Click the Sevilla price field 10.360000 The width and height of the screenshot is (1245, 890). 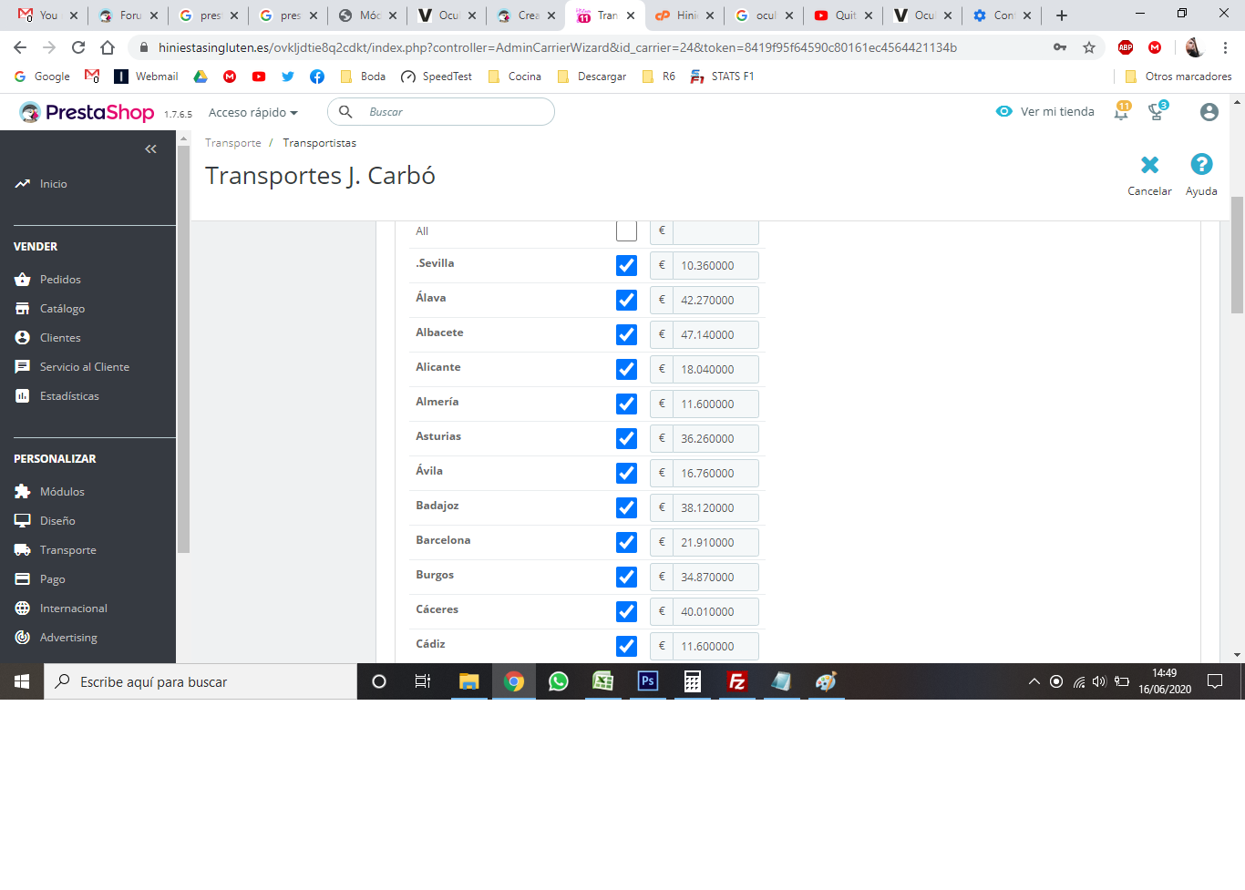pos(715,266)
